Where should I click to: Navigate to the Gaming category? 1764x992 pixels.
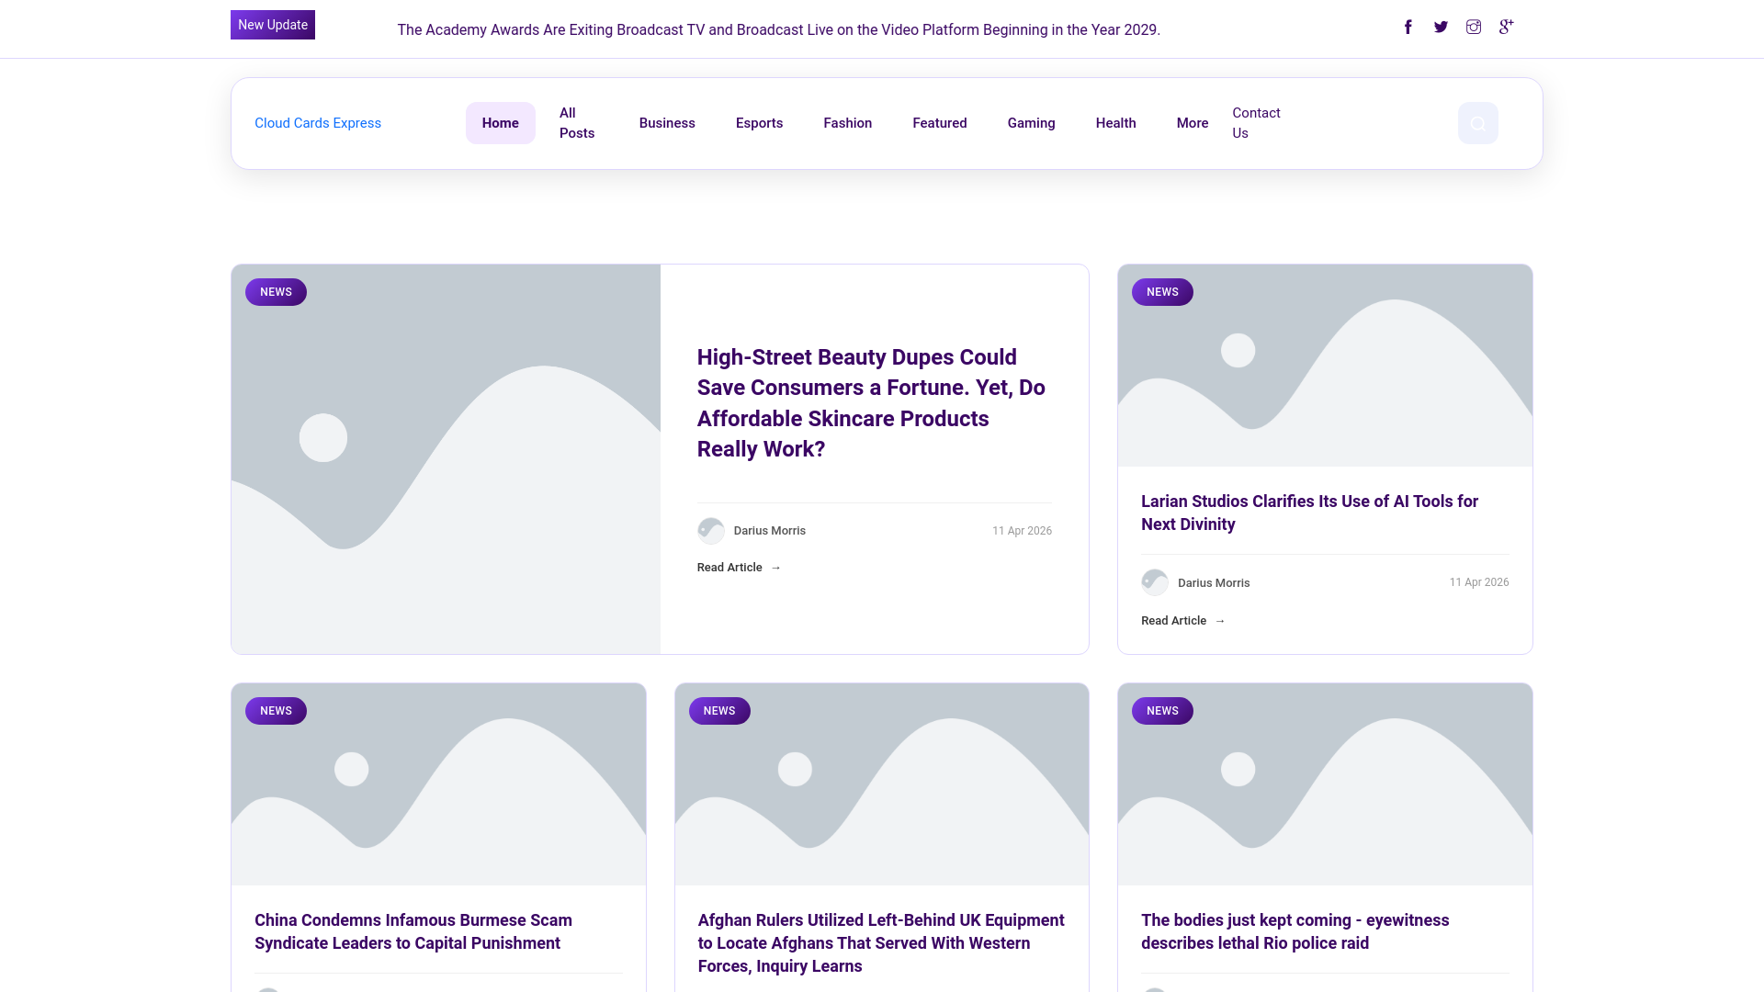click(x=1031, y=123)
